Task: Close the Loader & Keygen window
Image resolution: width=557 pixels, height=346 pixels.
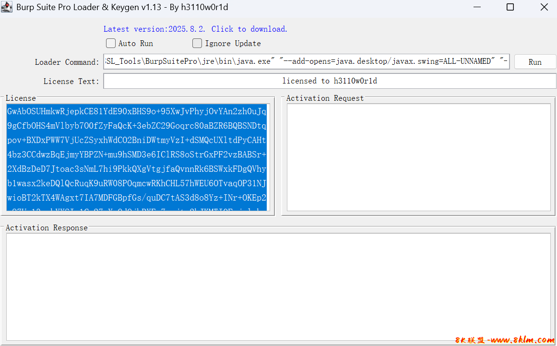Action: (544, 7)
